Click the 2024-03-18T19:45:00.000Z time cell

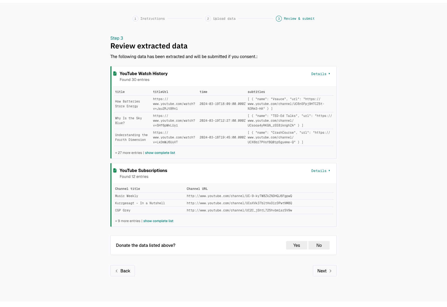[222, 137]
